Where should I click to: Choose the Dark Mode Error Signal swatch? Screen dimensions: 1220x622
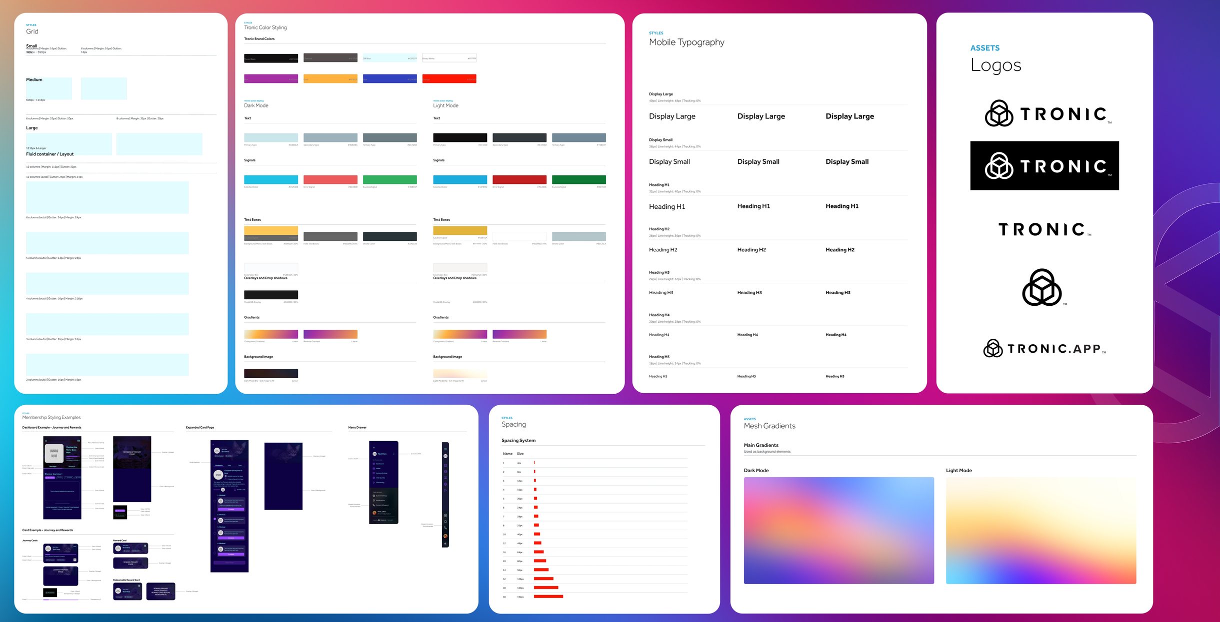tap(330, 179)
